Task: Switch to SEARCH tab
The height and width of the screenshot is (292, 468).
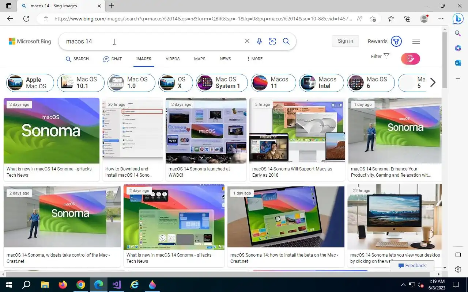Action: point(77,59)
